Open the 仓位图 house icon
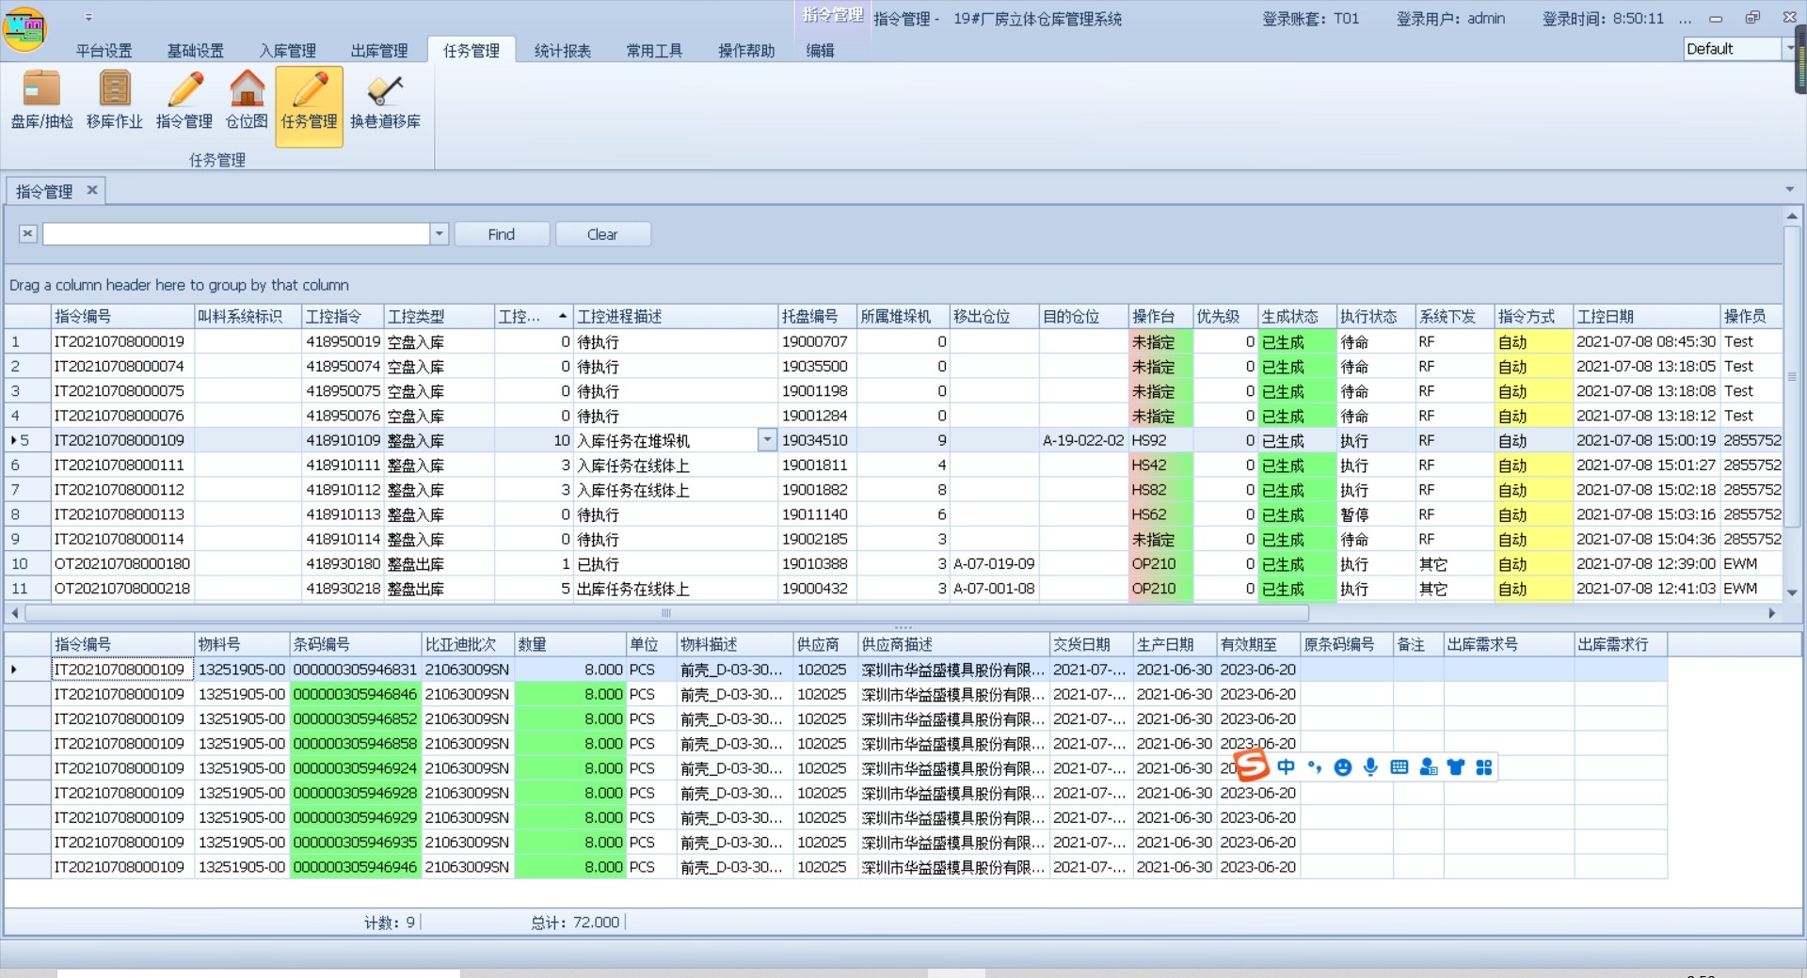Screen dimensions: 1807x978 (x=247, y=101)
